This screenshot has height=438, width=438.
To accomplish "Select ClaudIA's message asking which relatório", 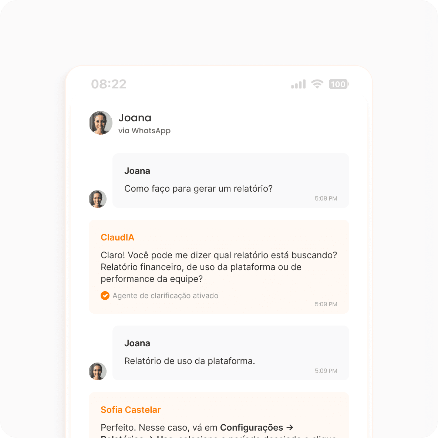I will coord(219,267).
